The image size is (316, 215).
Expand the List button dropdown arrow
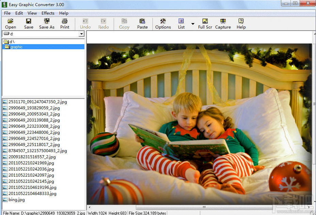pyautogui.click(x=192, y=24)
